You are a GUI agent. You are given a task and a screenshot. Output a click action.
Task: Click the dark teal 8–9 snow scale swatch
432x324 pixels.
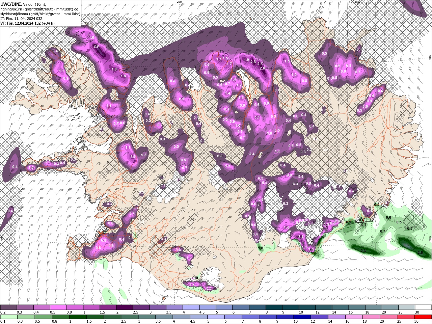coord(274,308)
